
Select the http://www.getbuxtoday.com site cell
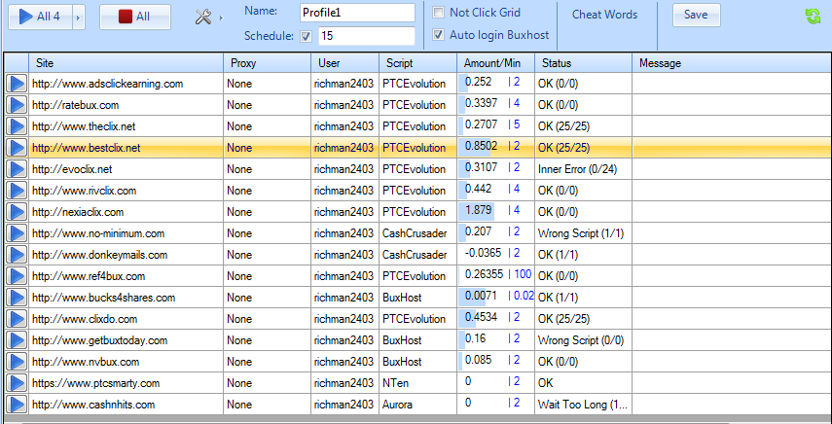(x=126, y=340)
